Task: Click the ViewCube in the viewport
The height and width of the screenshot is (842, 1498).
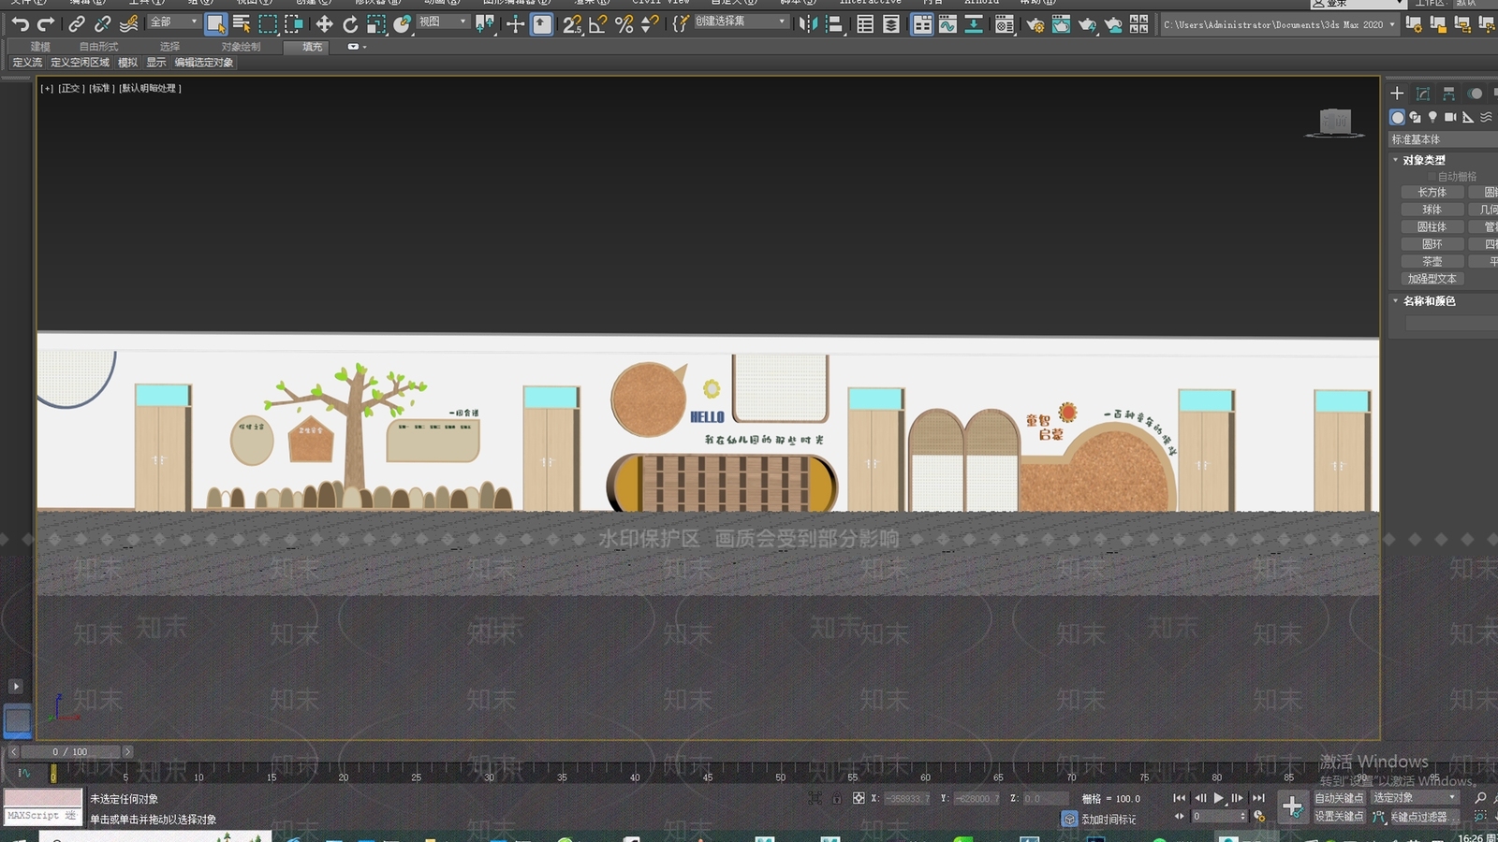Action: click(1335, 122)
